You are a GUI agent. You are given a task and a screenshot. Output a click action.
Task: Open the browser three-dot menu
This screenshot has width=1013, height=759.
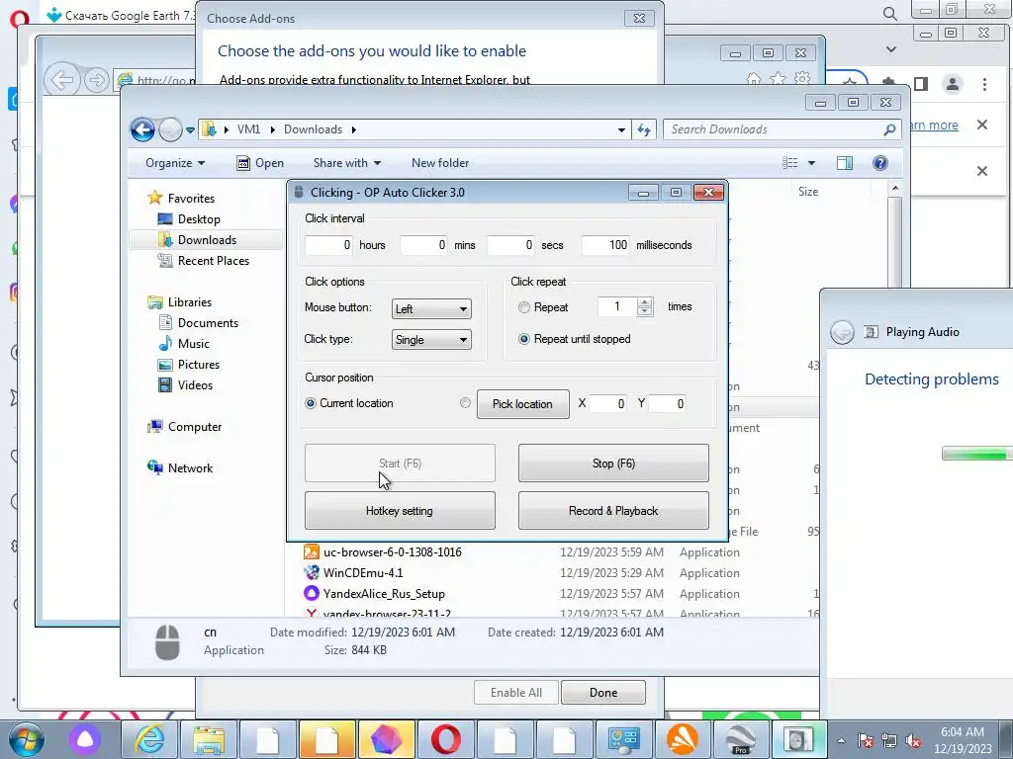coord(984,84)
